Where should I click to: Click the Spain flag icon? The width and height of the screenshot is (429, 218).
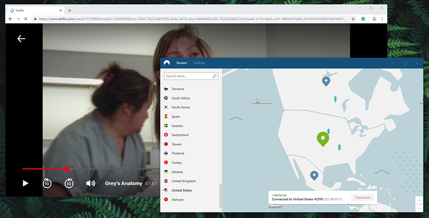point(166,116)
